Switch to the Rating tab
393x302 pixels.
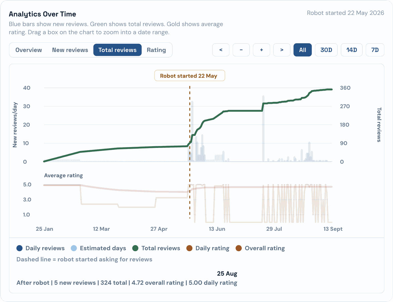click(156, 50)
